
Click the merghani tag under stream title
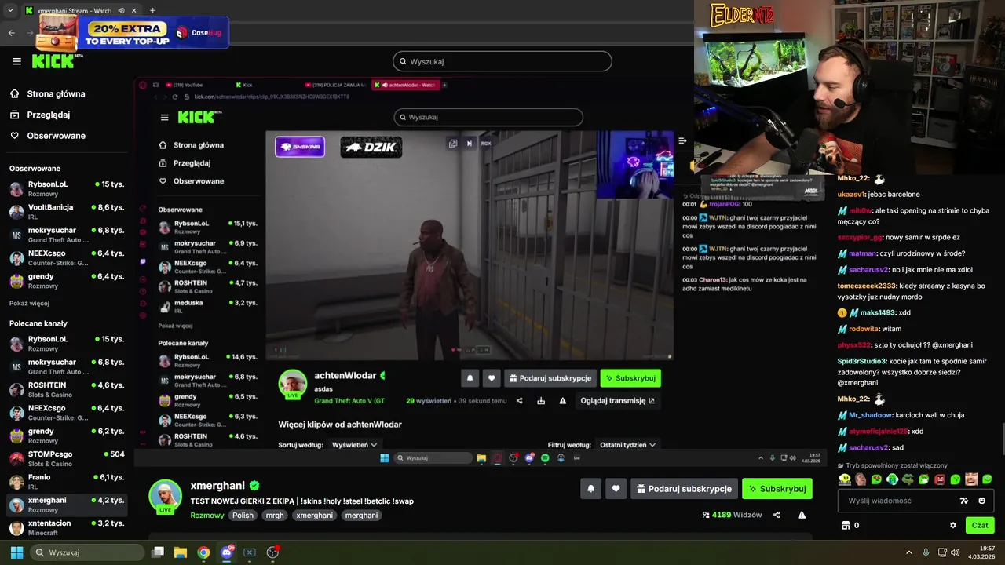361,516
